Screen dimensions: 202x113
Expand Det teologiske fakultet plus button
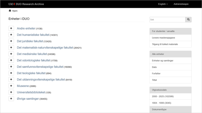[x=11, y=73]
